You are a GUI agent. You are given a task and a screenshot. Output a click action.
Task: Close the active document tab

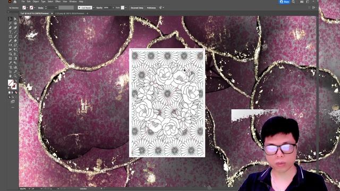[52, 13]
